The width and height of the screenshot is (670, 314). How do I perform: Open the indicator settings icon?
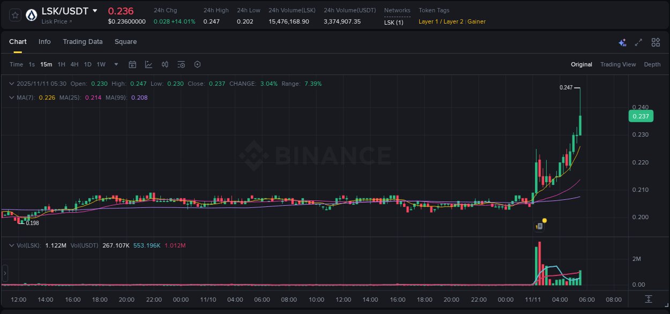(181, 64)
